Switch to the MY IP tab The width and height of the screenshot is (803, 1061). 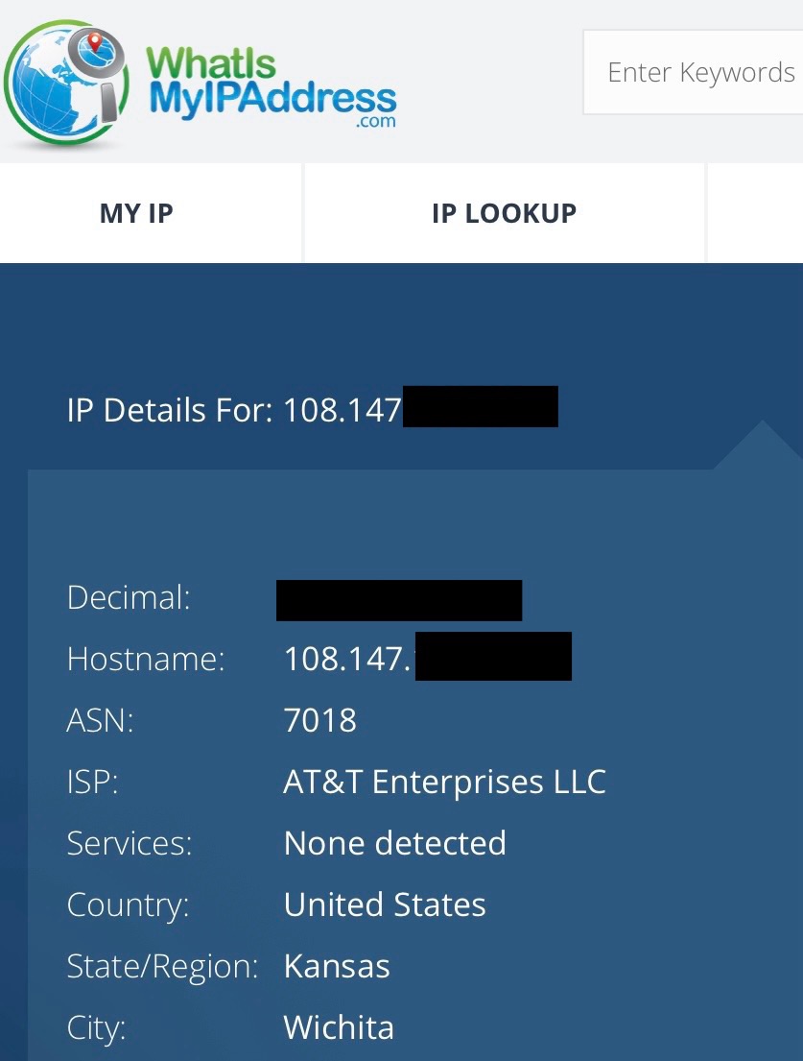135,212
